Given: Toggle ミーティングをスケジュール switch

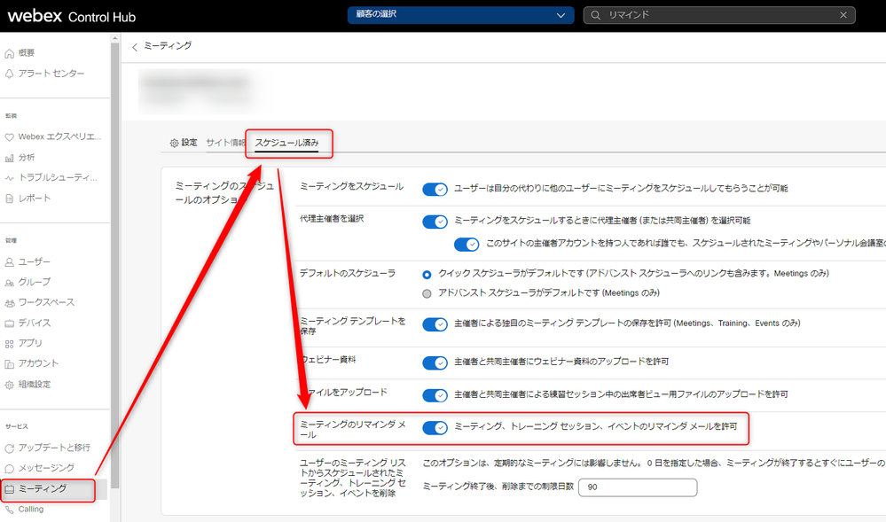Looking at the screenshot, I should point(435,190).
